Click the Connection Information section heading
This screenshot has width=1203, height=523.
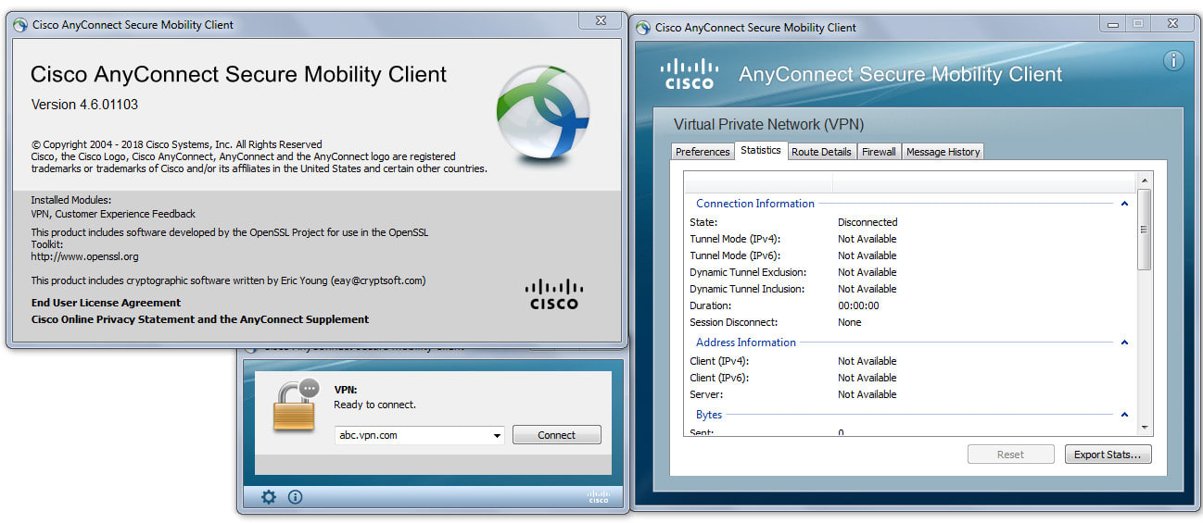point(755,204)
